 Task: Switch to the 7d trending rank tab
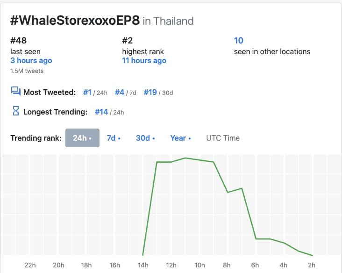113,138
